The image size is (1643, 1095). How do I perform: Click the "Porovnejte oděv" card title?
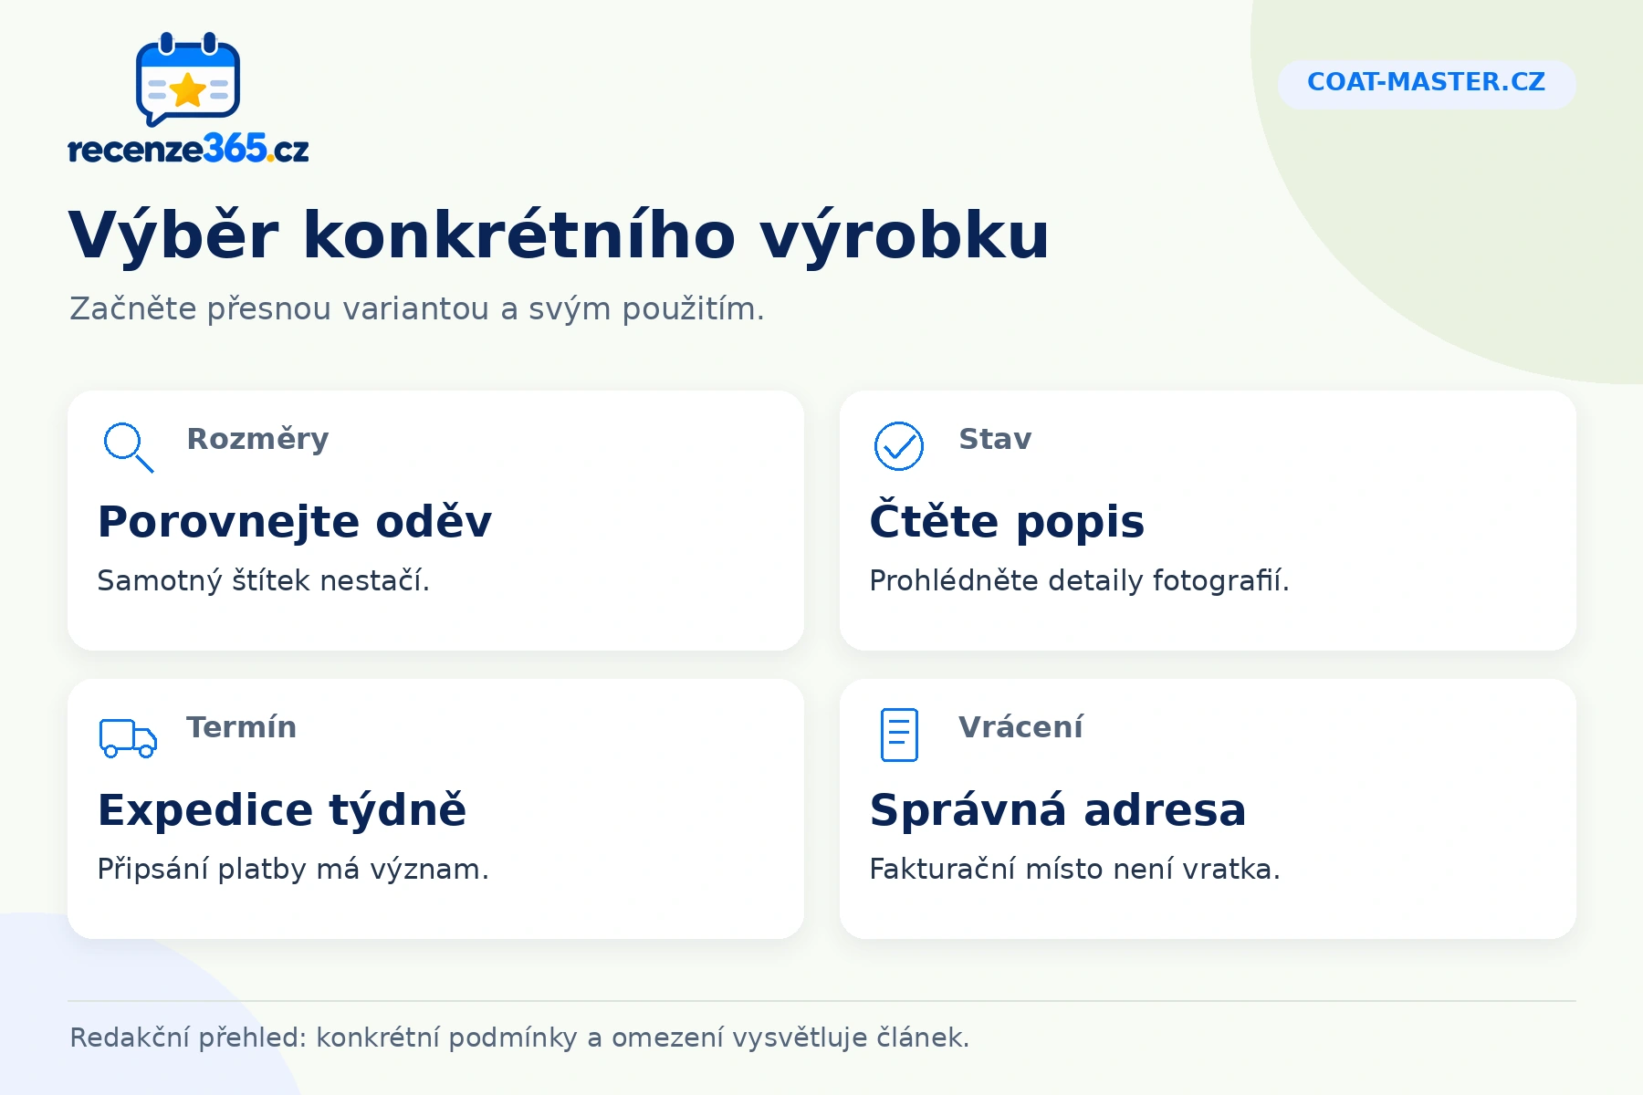click(x=295, y=522)
